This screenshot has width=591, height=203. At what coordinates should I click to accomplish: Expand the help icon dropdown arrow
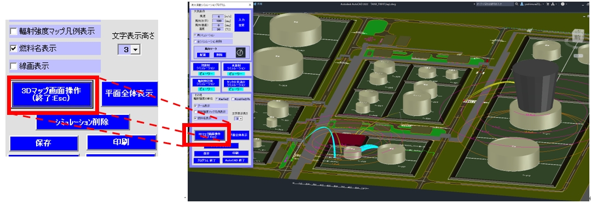(567, 4)
